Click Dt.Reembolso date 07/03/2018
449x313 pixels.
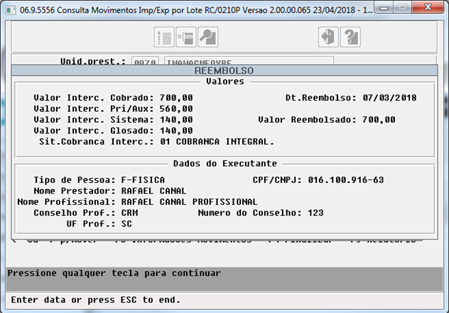(x=390, y=98)
